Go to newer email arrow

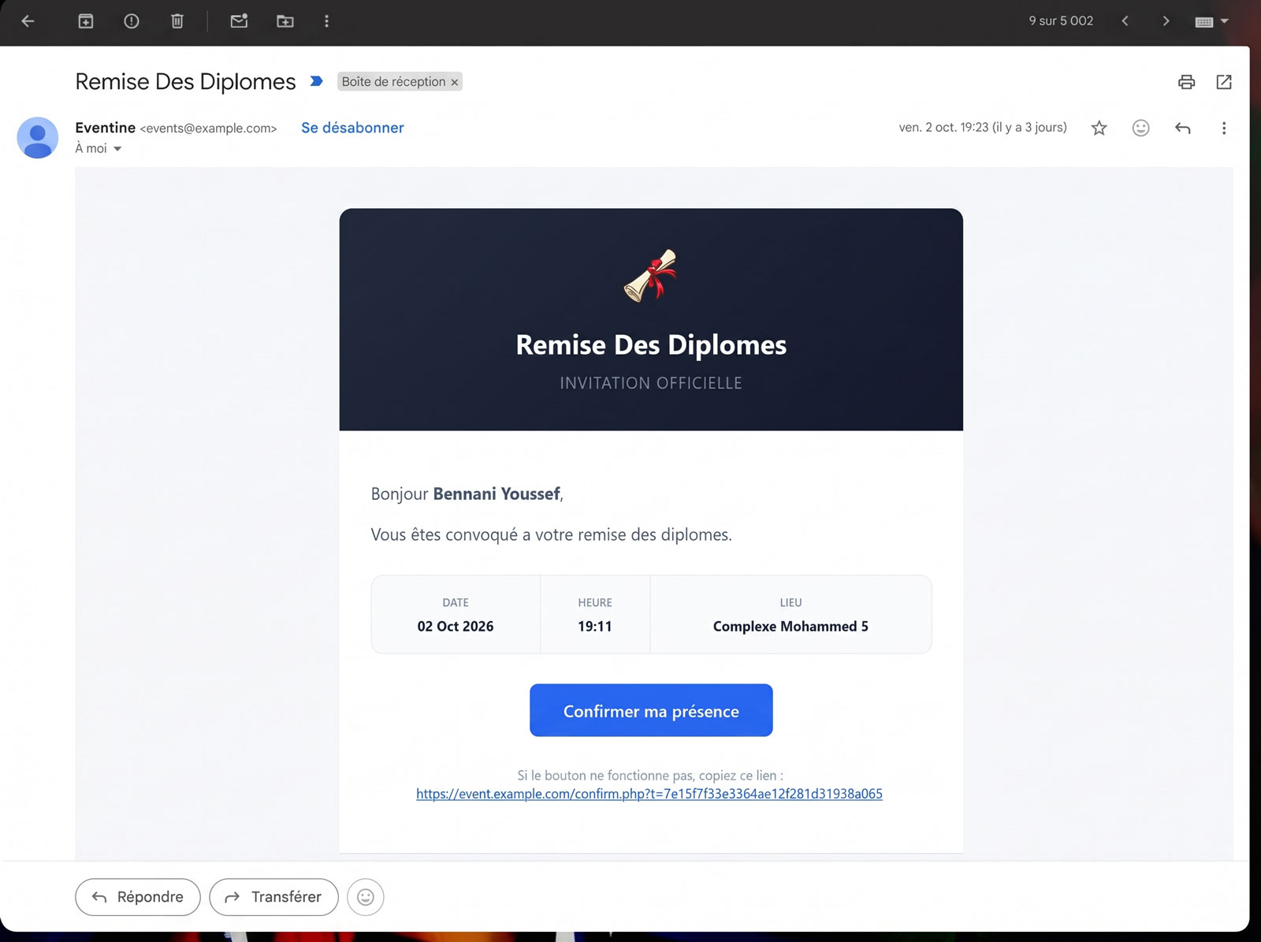coord(1125,21)
